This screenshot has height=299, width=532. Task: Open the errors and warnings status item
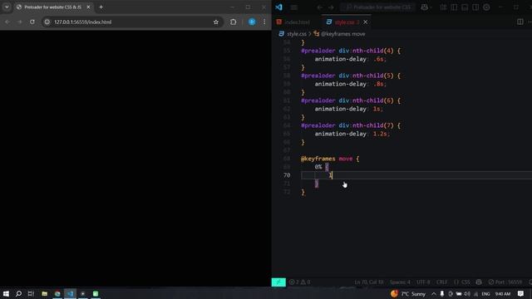pyautogui.click(x=299, y=282)
